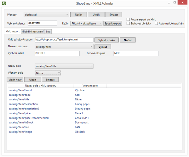Click the ShopSync app icon in title bar
Screen dimensions: 189x157
(4, 3)
